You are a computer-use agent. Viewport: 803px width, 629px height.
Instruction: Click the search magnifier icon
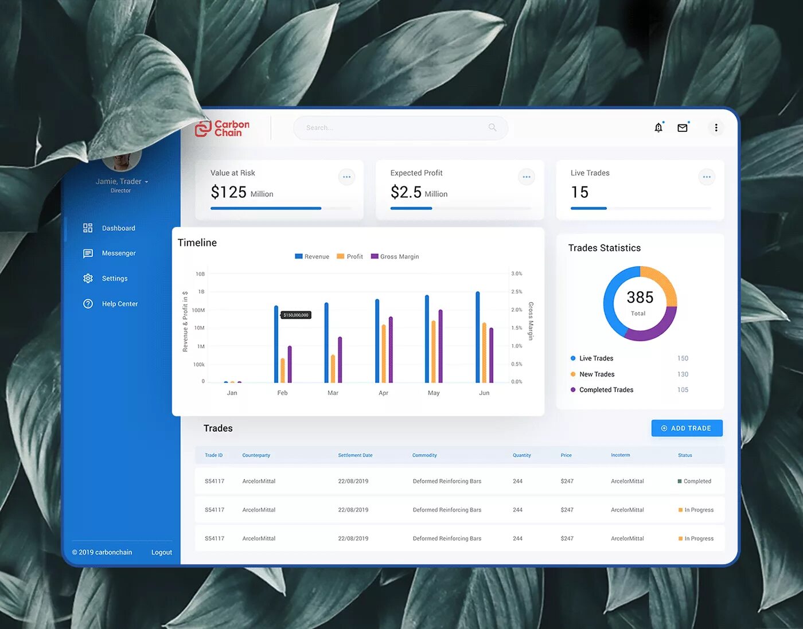(492, 127)
